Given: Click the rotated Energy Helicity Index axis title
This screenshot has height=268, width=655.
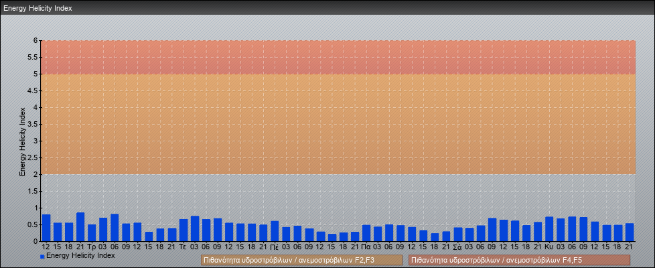Looking at the screenshot, I should (x=22, y=141).
